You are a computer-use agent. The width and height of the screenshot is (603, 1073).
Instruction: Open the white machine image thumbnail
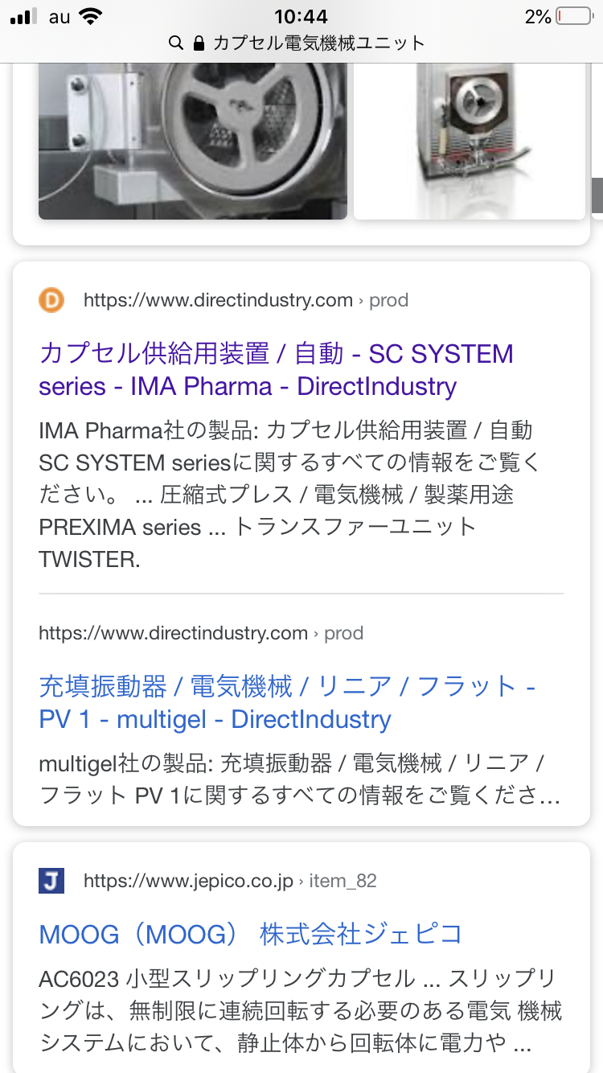[470, 141]
